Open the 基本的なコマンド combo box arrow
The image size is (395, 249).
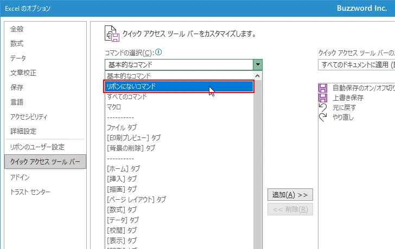pos(257,64)
